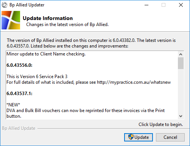Screen dimensions: 190x146
Task: Click the mypractice.com.au/whatsnew URL text
Action: point(134,82)
